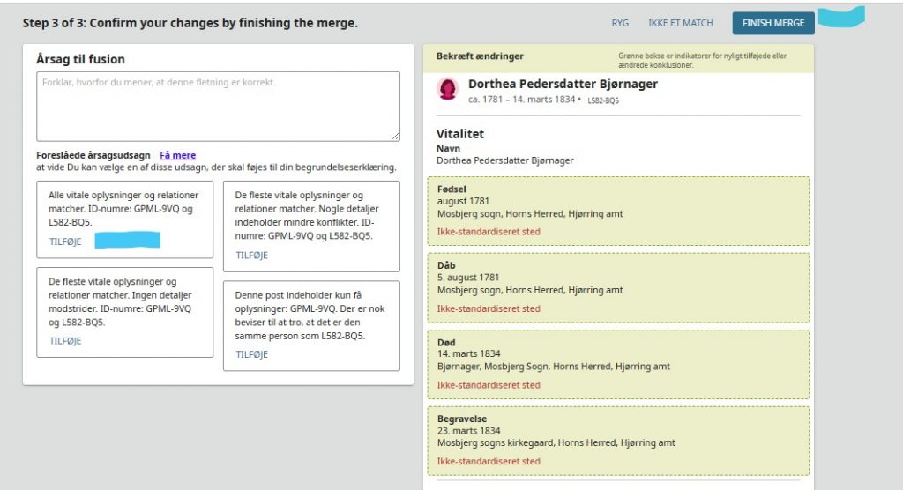Add the 'Ingen detaljer modstrider' statement via TILFØJE
This screenshot has width=903, height=490.
coord(65,341)
